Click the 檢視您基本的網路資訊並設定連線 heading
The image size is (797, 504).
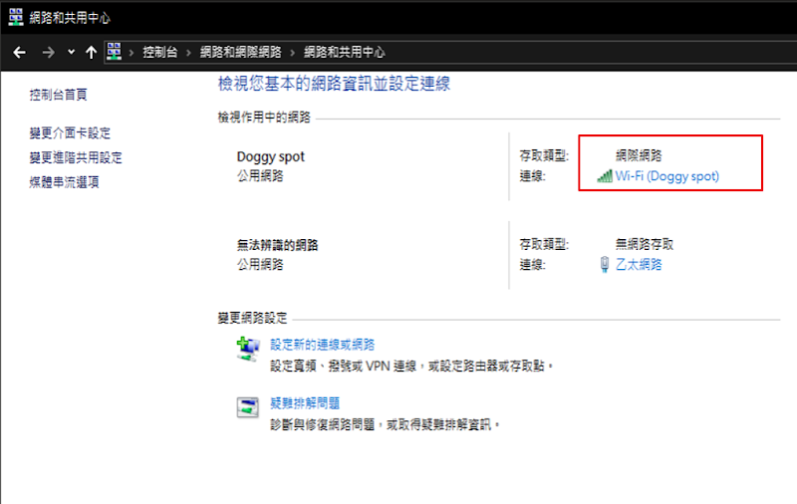click(334, 84)
